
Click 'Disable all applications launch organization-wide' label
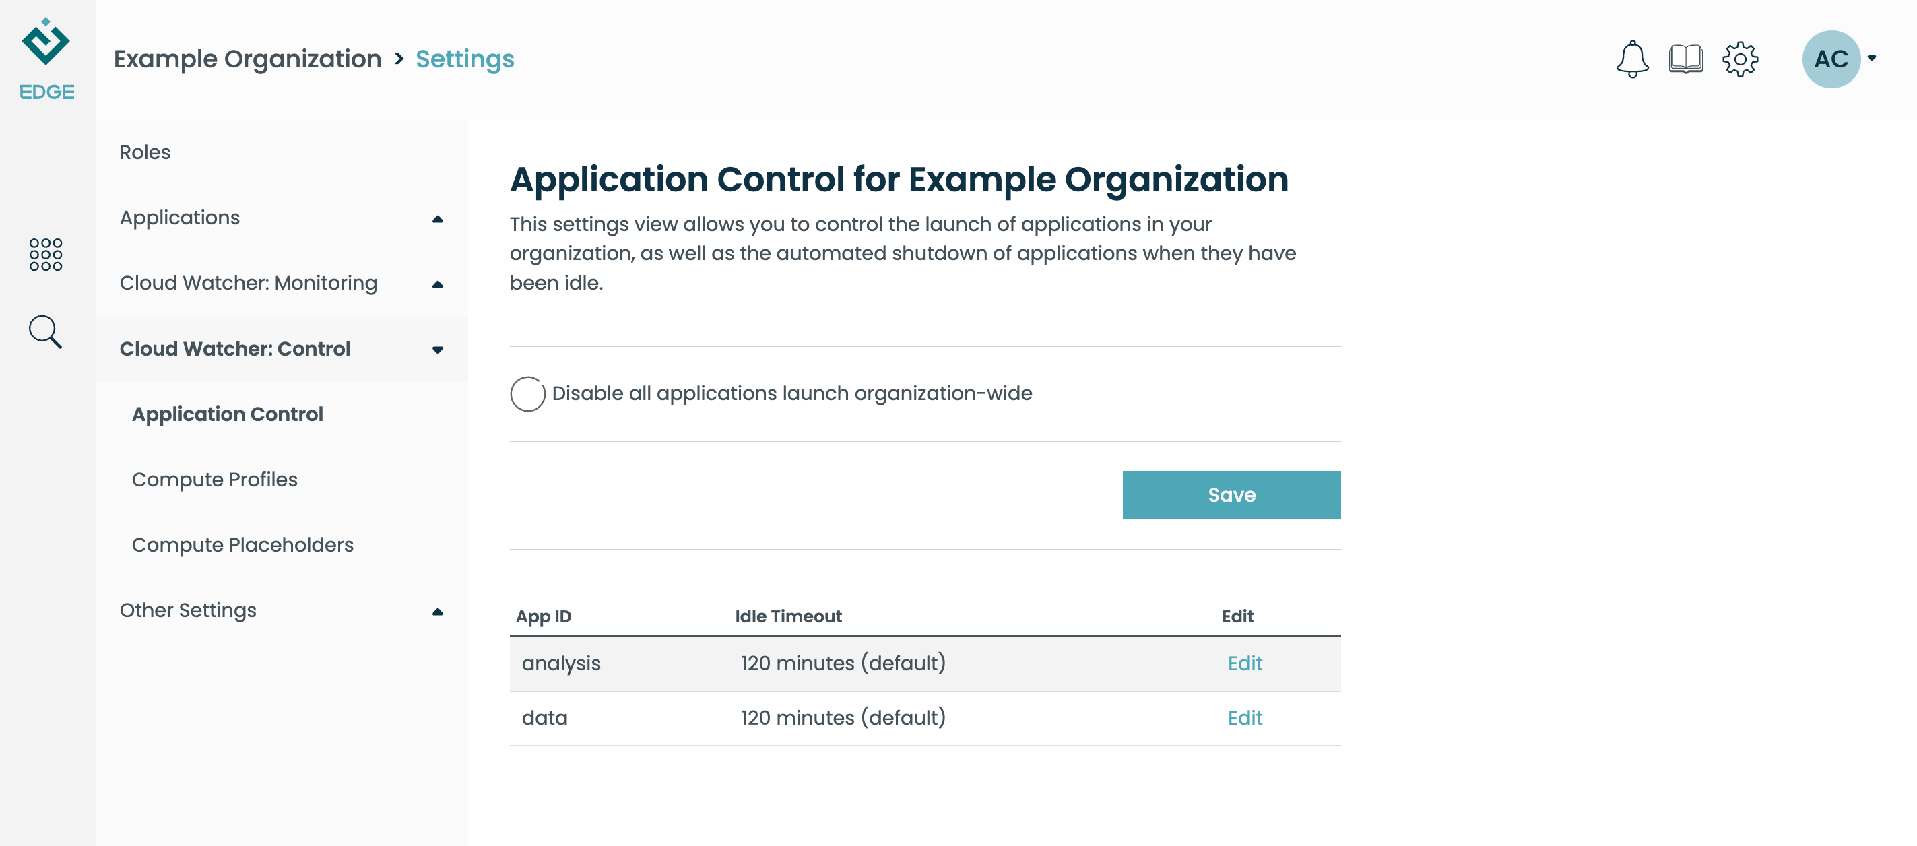(792, 393)
